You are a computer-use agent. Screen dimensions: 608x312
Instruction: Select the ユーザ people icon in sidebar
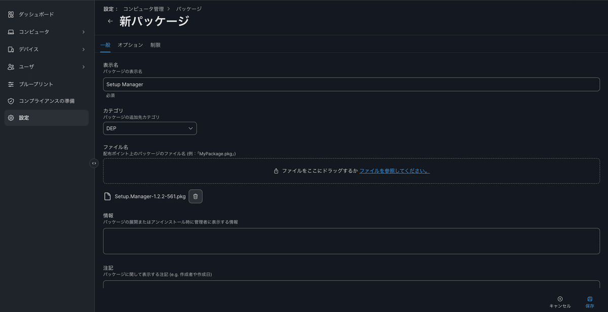tap(11, 66)
